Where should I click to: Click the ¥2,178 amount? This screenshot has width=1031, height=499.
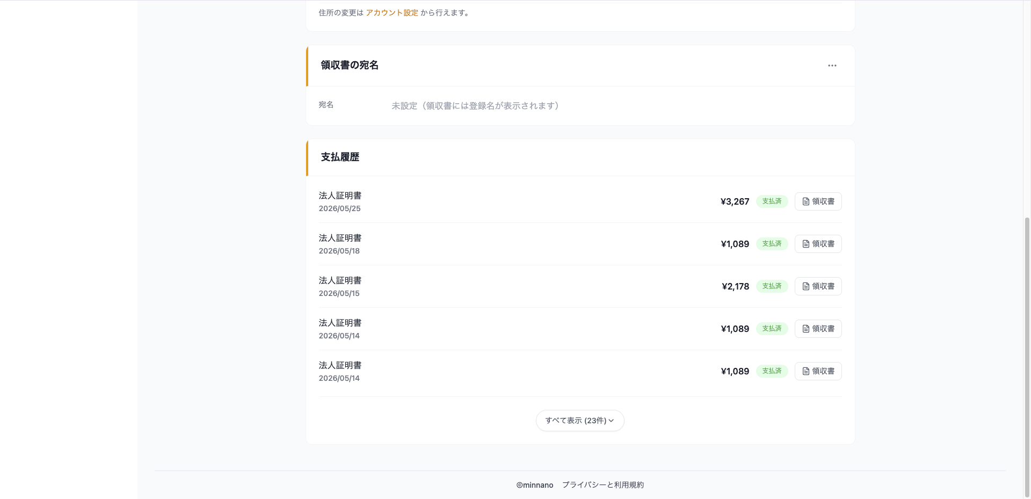[x=735, y=286]
